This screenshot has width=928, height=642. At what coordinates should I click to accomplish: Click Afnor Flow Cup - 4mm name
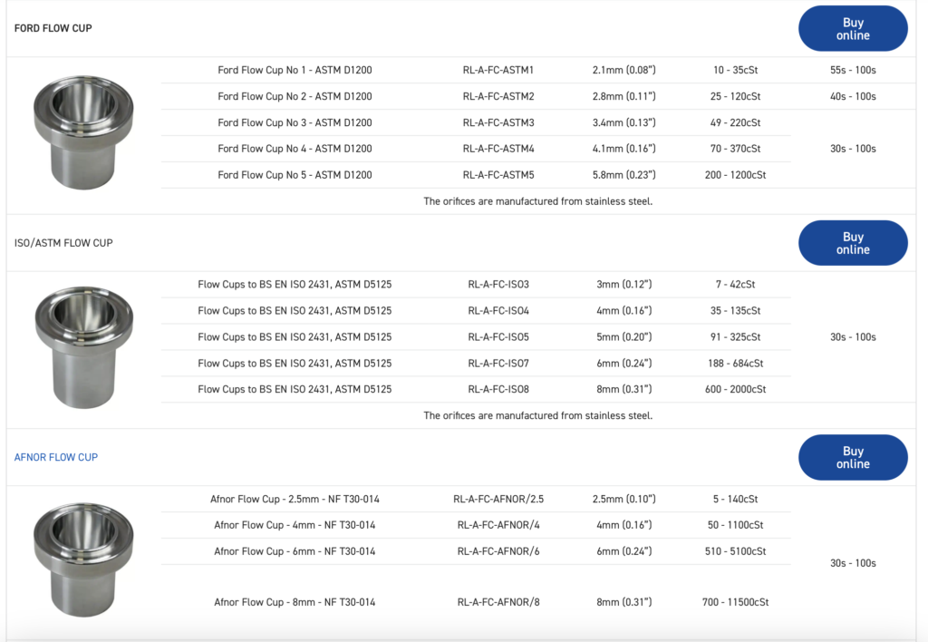point(295,525)
